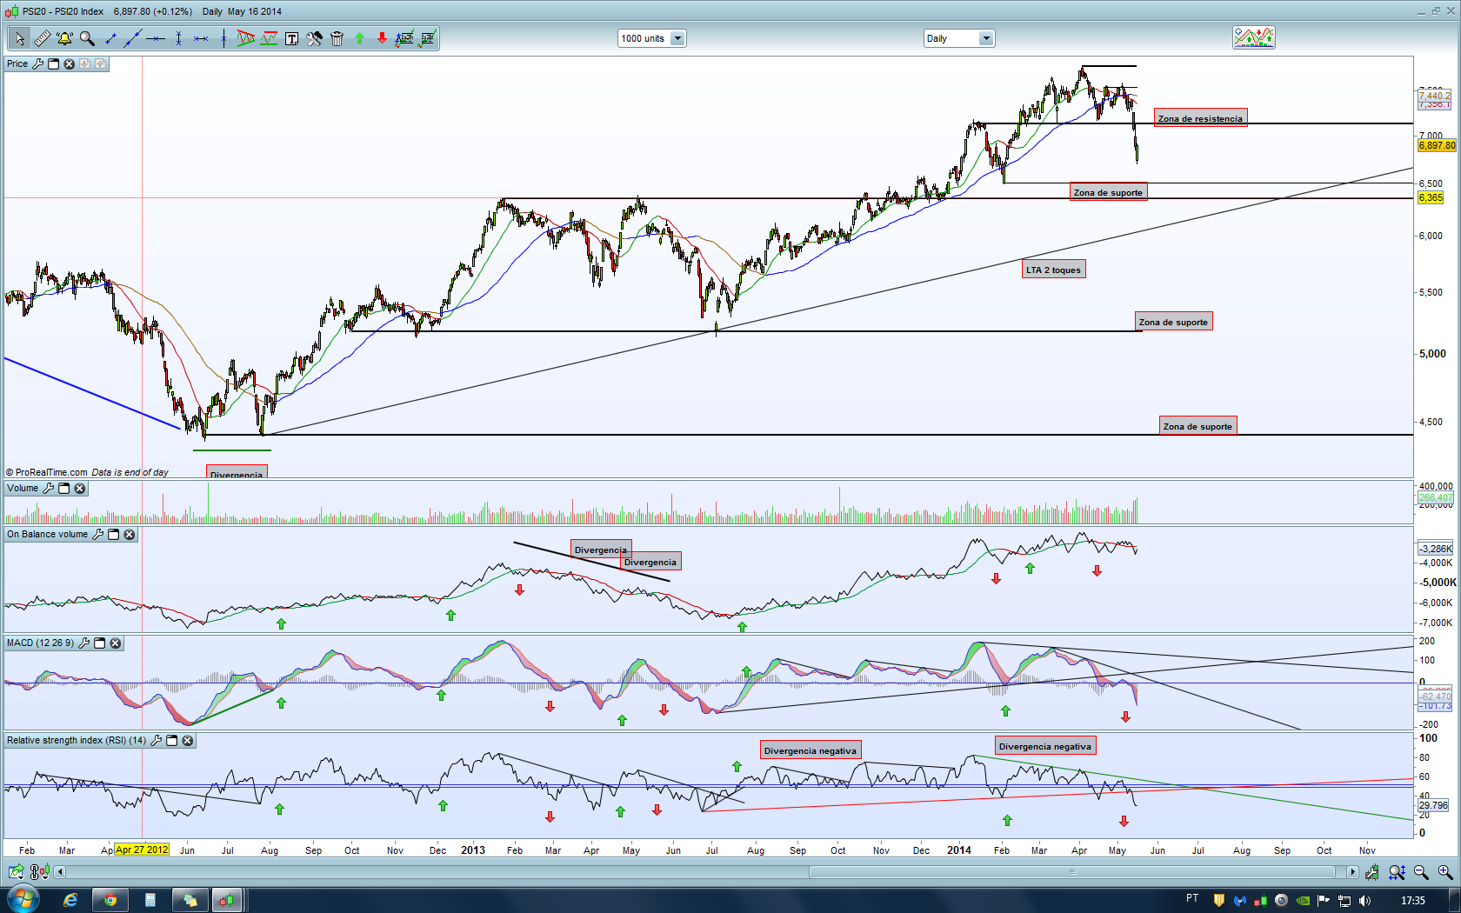Image resolution: width=1461 pixels, height=913 pixels.
Task: Open the Windows Start menu
Action: [x=23, y=899]
